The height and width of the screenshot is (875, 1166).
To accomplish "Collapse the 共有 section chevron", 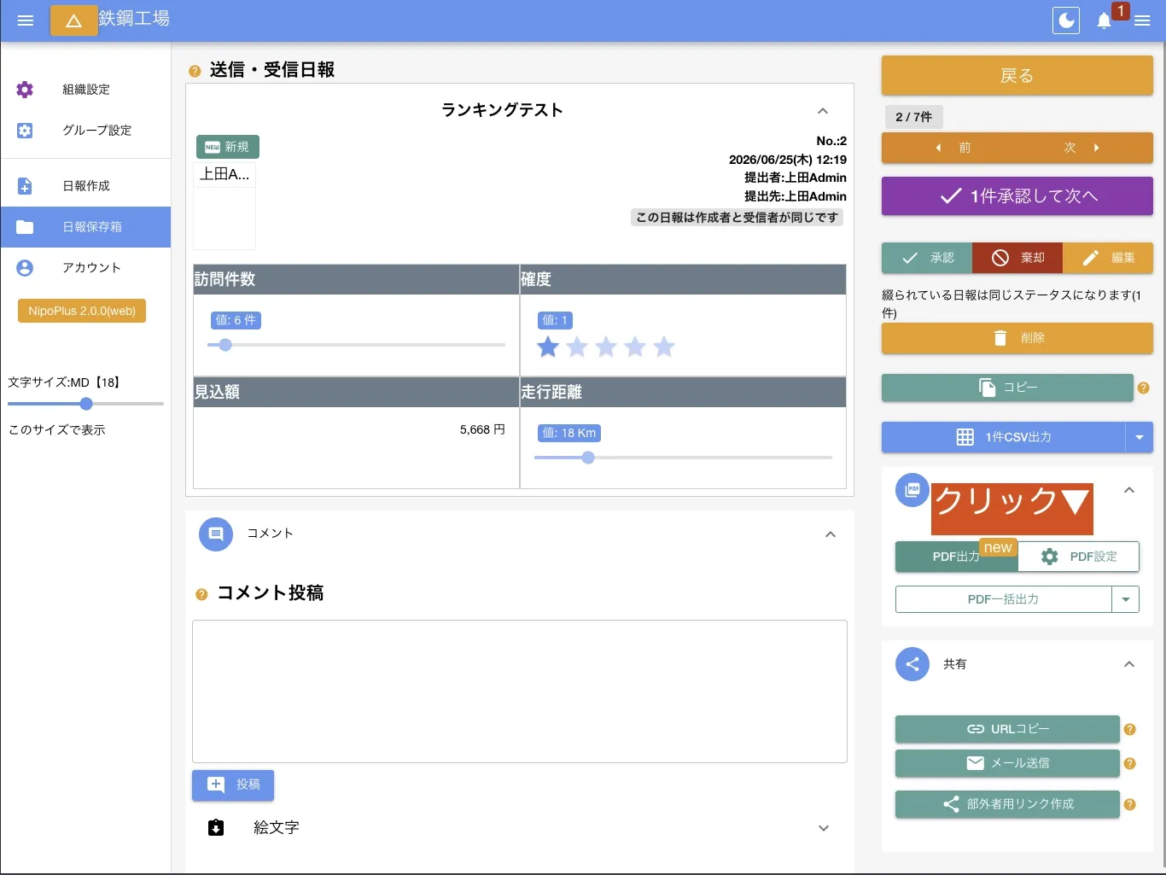I will coord(1129,664).
